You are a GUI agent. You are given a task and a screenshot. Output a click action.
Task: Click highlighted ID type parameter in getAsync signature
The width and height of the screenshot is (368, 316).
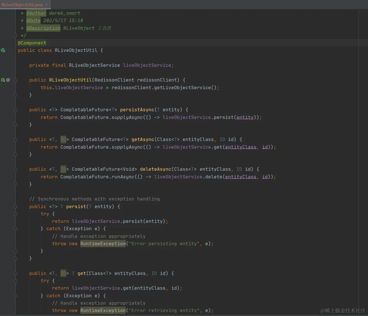63,139
